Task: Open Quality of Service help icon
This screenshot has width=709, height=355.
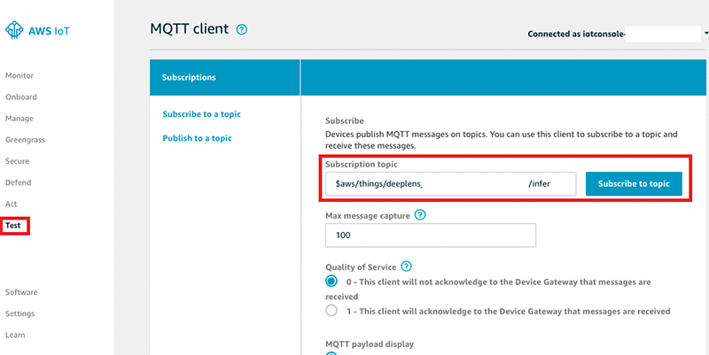Action: [x=407, y=266]
